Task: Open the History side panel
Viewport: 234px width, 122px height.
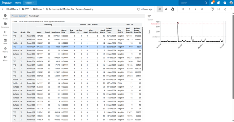Action: tap(5, 50)
